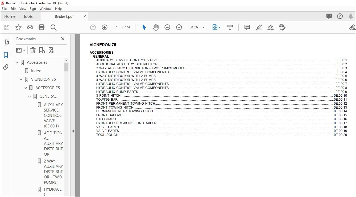Activate the selection arrow tool
356x197 pixels.
144,27
